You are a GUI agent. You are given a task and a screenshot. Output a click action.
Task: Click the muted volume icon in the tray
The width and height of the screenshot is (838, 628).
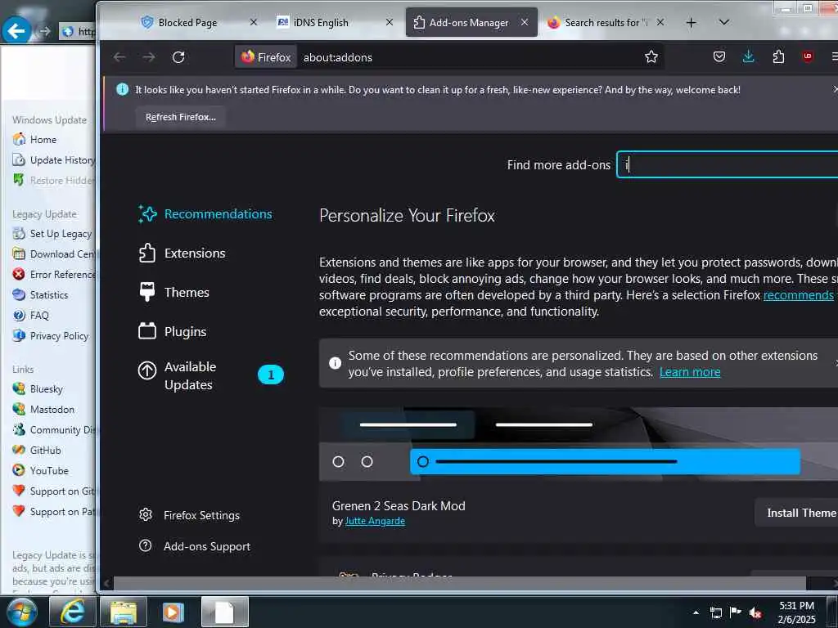point(755,612)
